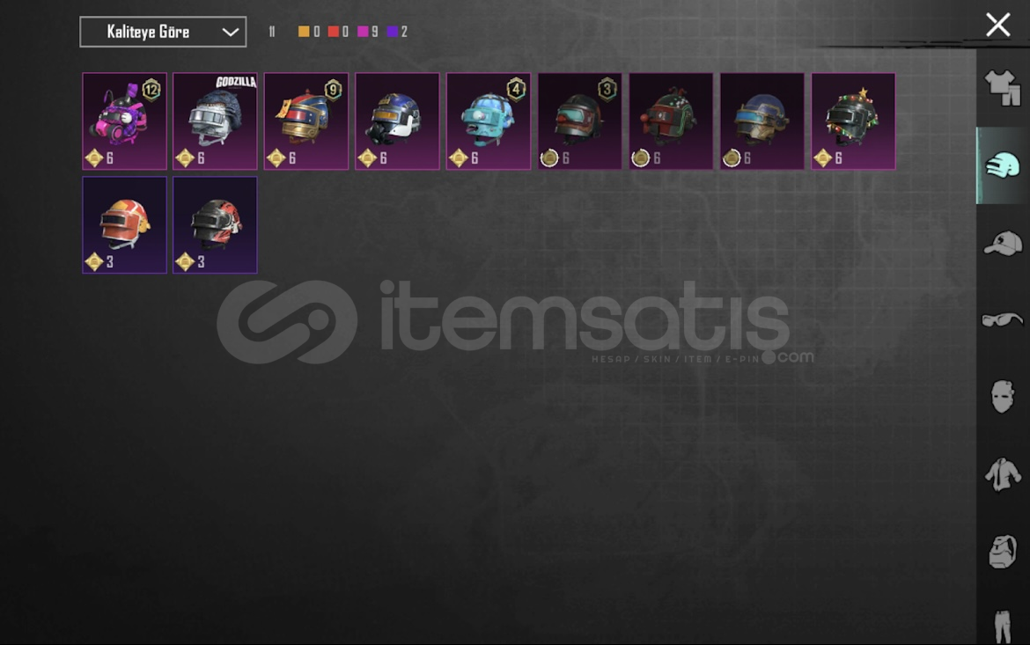The height and width of the screenshot is (645, 1030).
Task: Select the level 9 gold-blue helmet
Action: click(306, 121)
